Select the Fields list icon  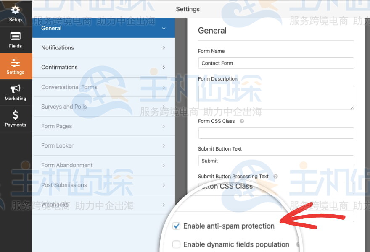(15, 36)
